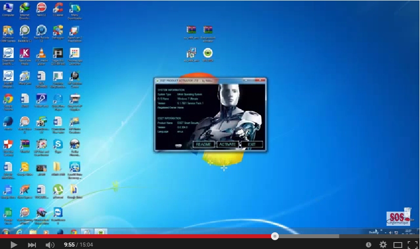Launch Nero 12 desktop shortcut
The height and width of the screenshot is (249, 420).
coord(41,10)
